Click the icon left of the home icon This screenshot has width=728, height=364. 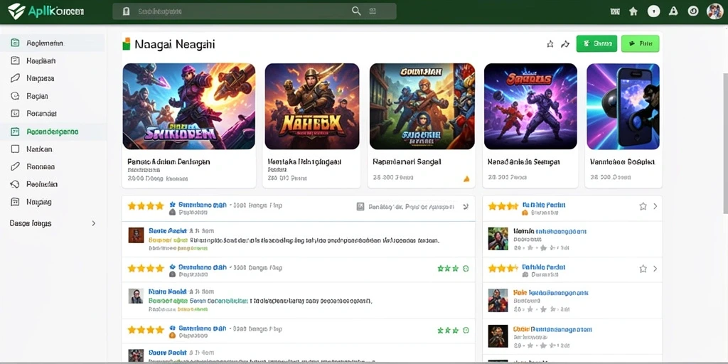pos(615,11)
